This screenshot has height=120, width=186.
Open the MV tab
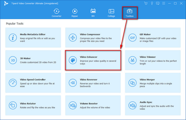click(x=93, y=13)
